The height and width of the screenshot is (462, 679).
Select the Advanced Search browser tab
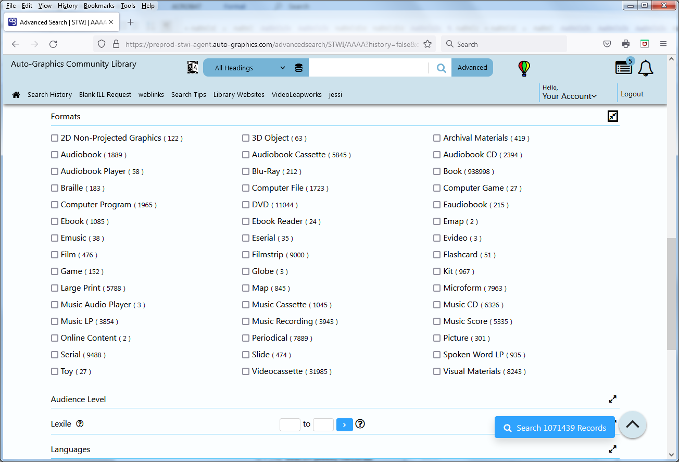(62, 22)
